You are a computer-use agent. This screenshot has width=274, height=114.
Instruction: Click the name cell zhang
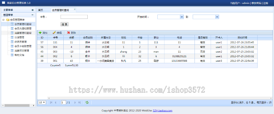(124, 52)
